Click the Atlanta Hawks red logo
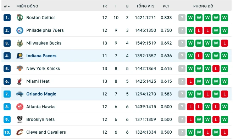 click(x=20, y=107)
